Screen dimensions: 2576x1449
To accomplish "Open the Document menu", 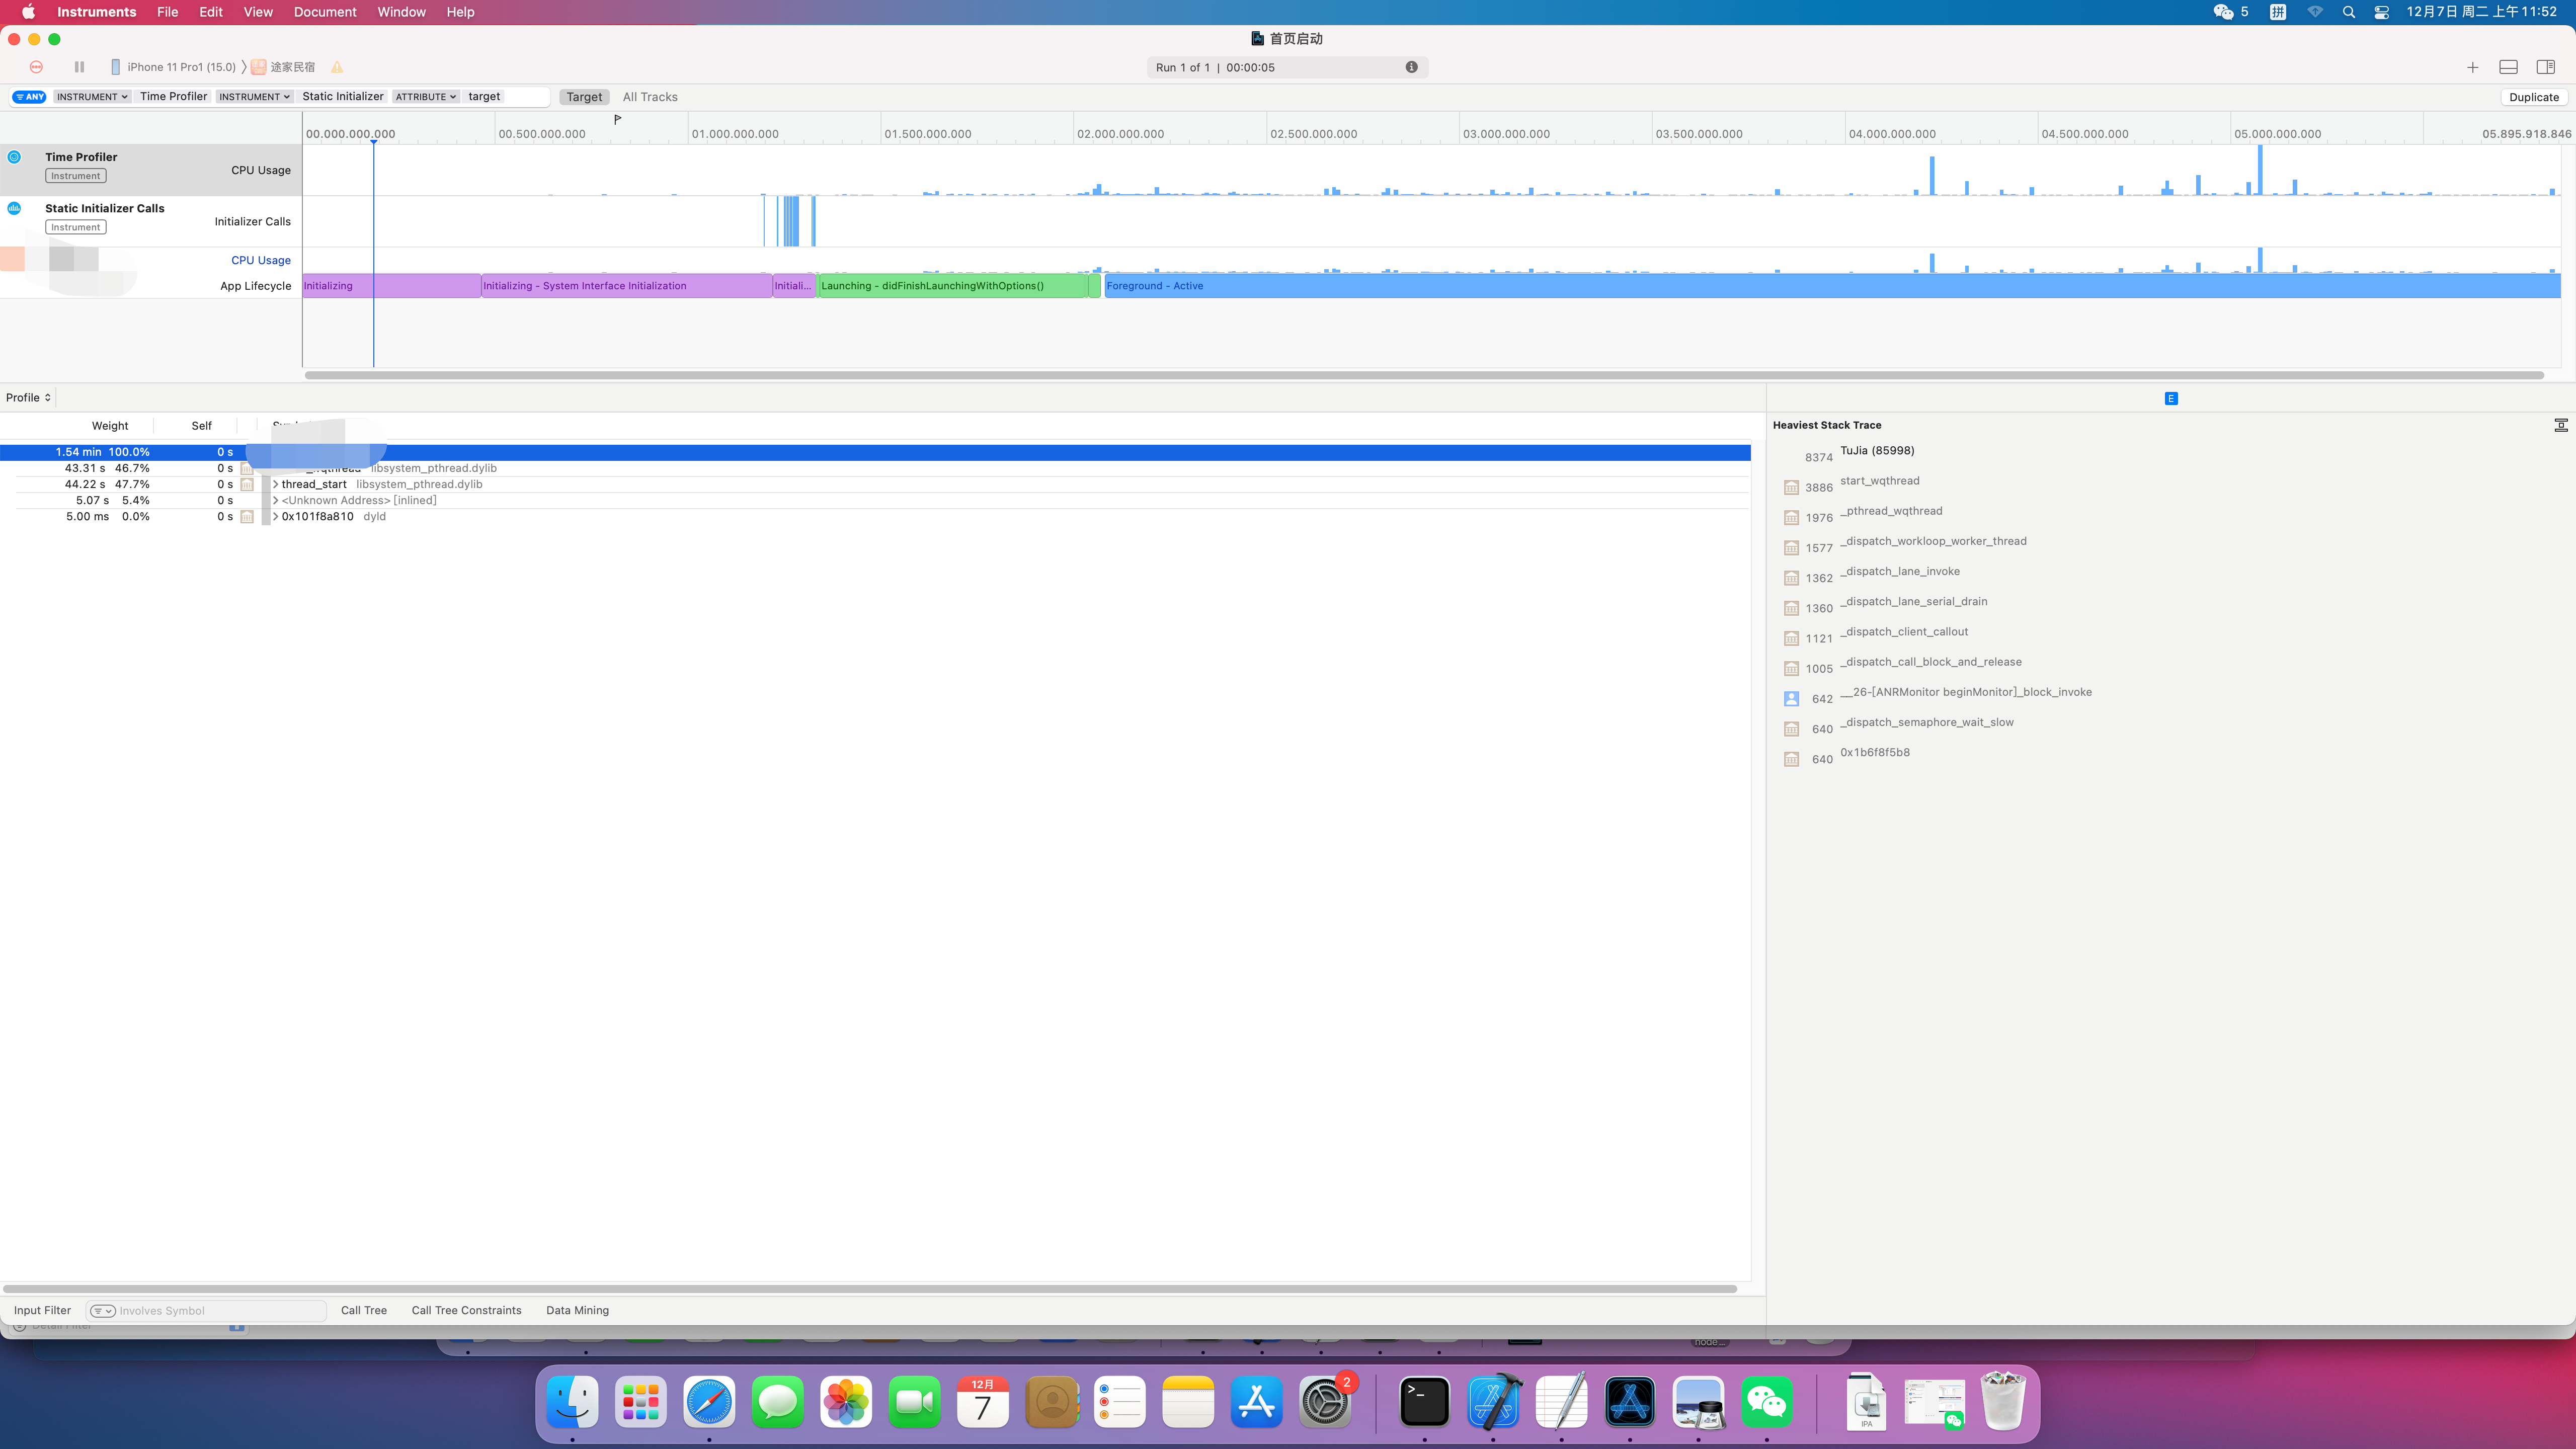I will pyautogui.click(x=325, y=12).
